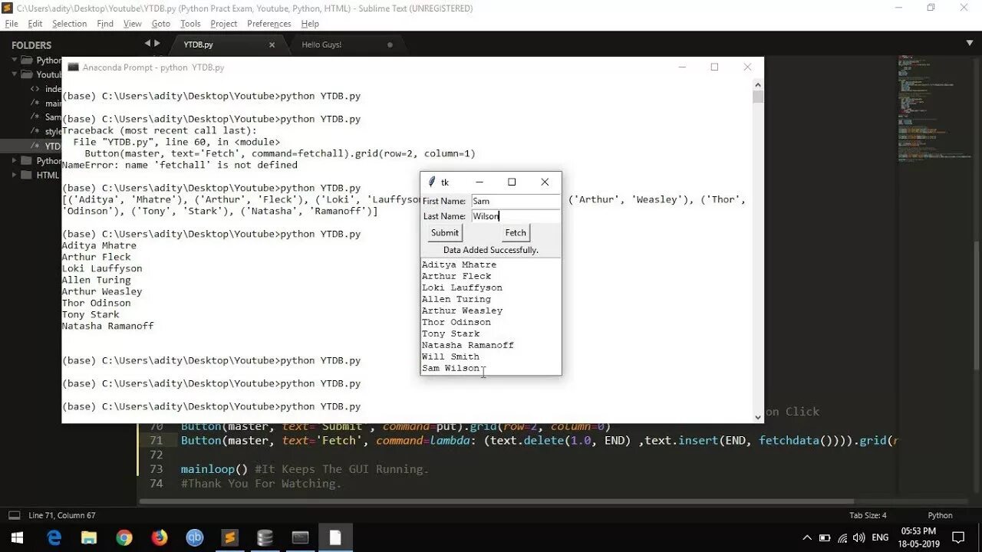Open the Find menu

point(105,24)
